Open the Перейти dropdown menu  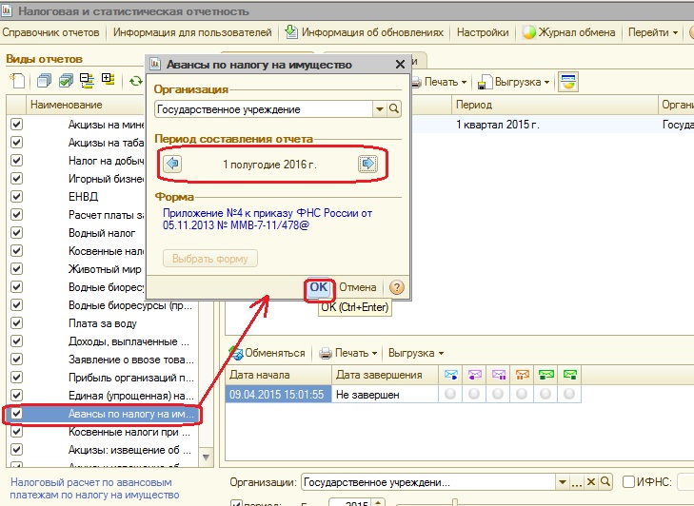click(653, 32)
